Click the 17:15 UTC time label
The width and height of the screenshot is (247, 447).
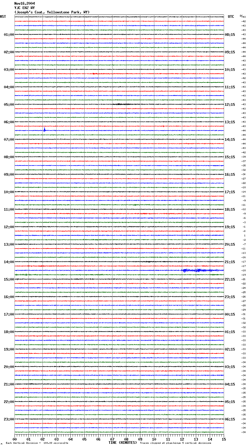(230, 192)
